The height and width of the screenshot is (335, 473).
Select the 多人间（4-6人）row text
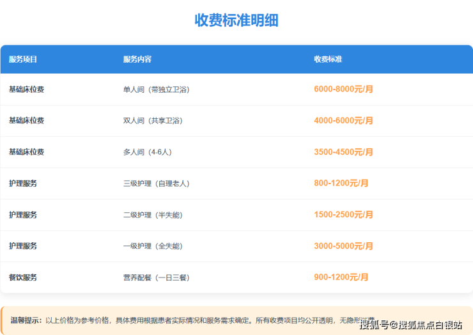pyautogui.click(x=147, y=152)
